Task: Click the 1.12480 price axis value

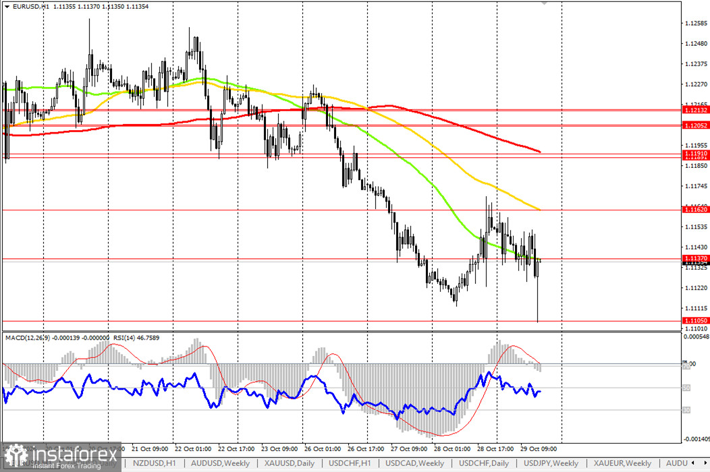Action: (696, 43)
